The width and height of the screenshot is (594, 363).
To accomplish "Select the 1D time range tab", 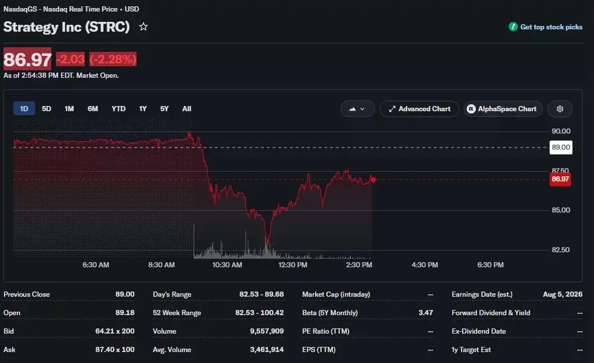I will coord(24,109).
